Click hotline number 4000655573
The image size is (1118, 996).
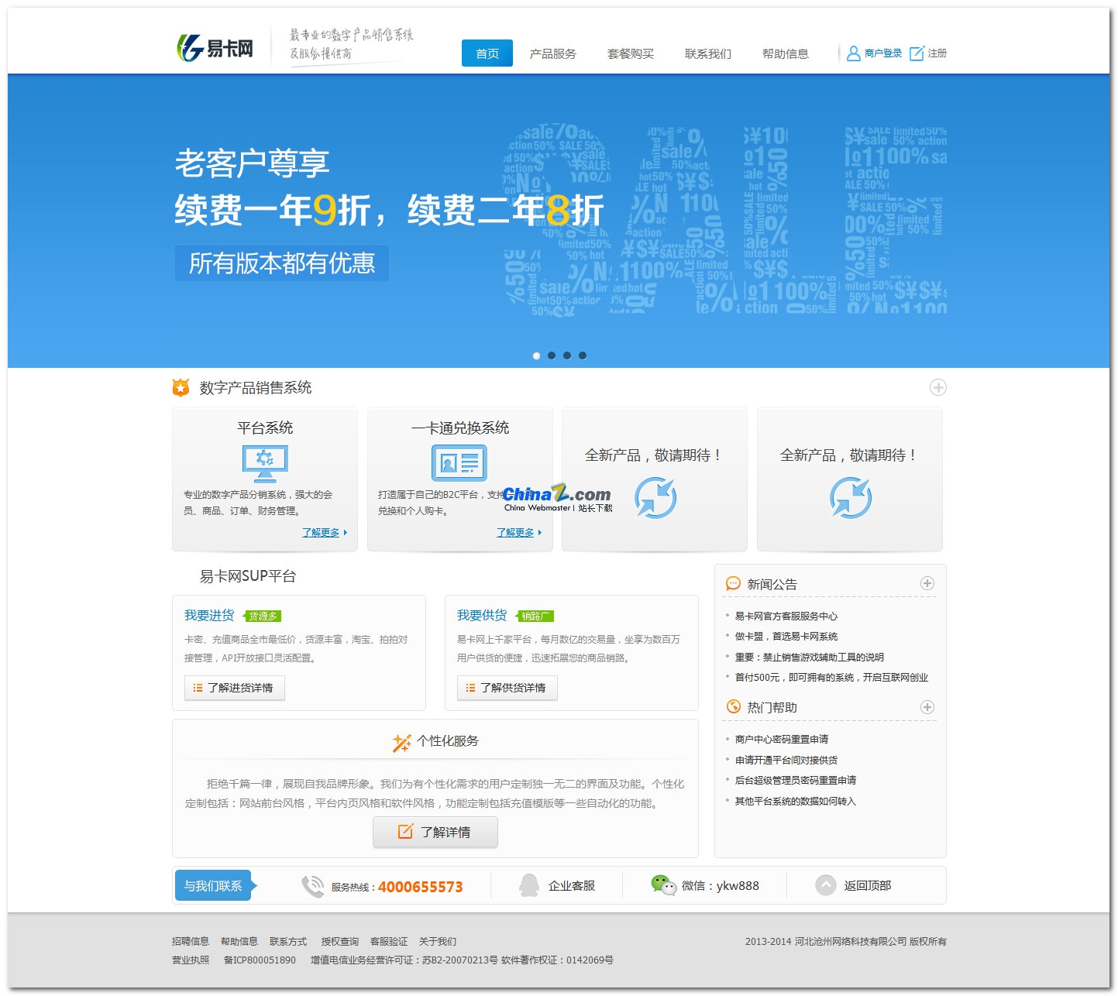point(420,887)
